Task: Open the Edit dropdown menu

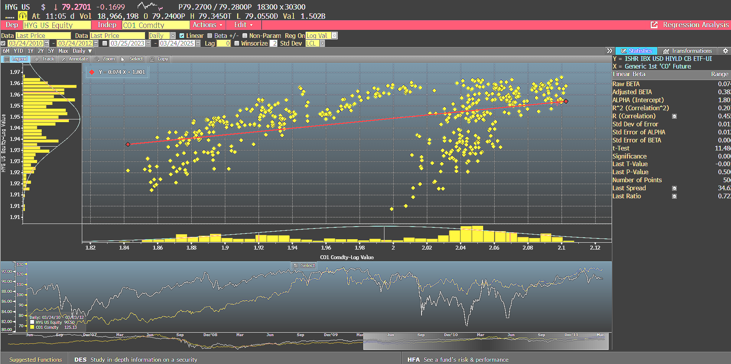Action: [243, 25]
